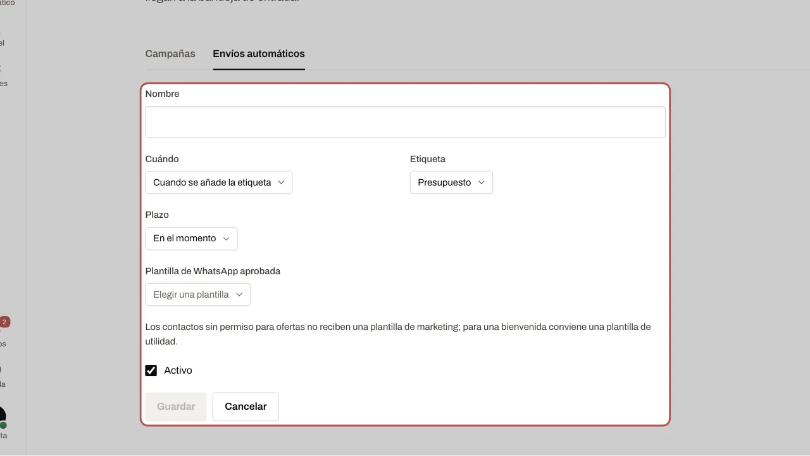Focus the Nombre text field
Screen dimensions: 810x456
[406, 122]
